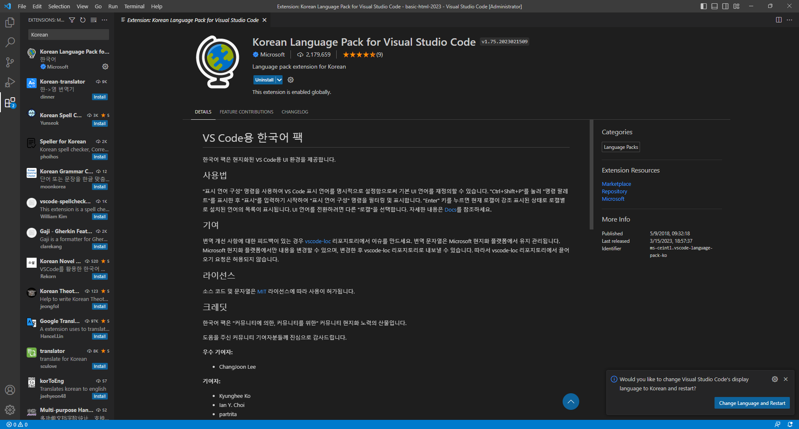Expand the Uninstall dropdown arrow
Screen dimensions: 799x429
pyautogui.click(x=279, y=80)
